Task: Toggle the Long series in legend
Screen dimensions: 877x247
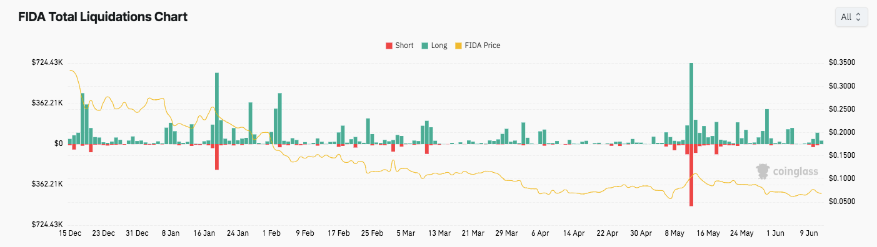Action: pos(434,46)
